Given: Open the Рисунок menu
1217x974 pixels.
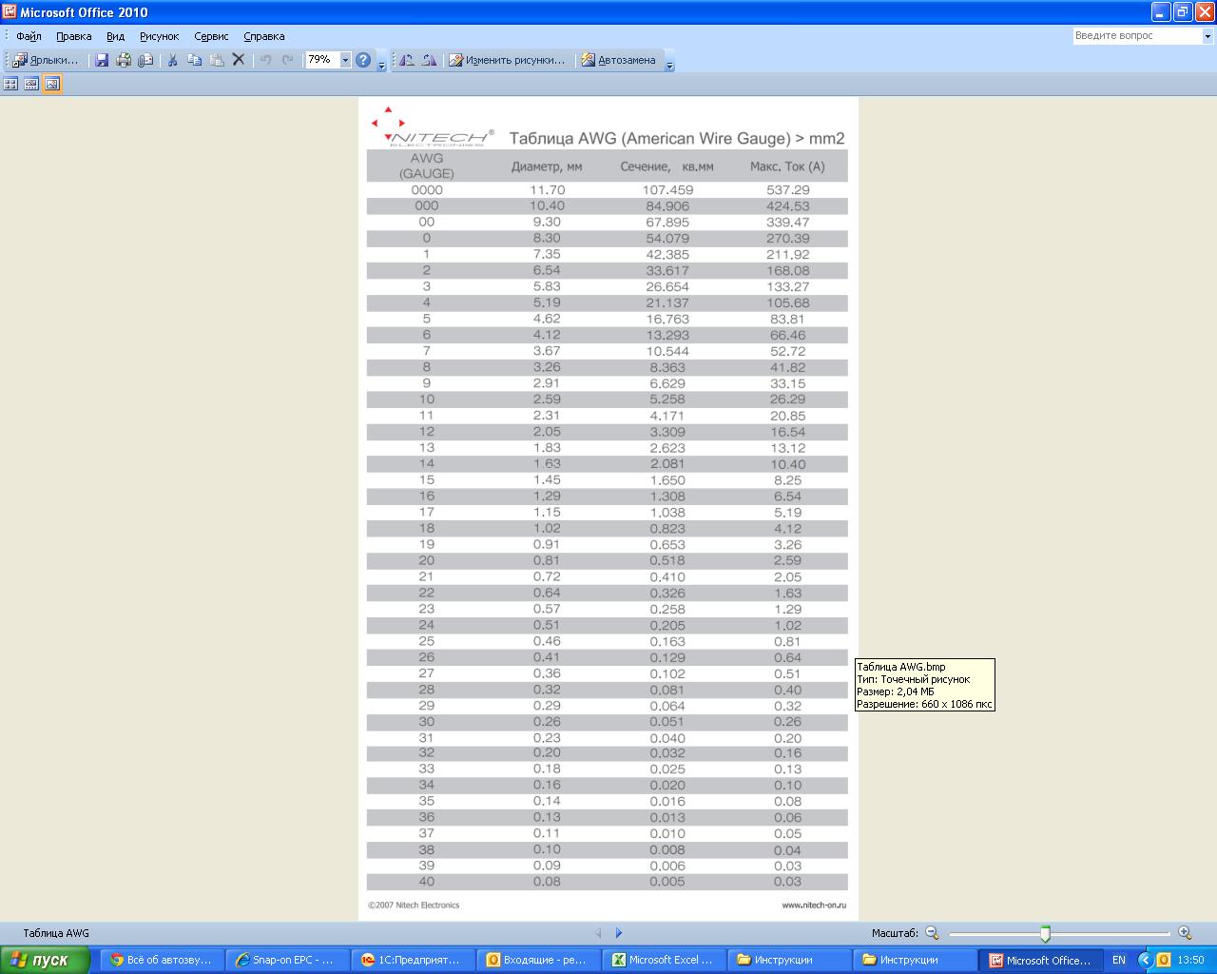Looking at the screenshot, I should (159, 36).
